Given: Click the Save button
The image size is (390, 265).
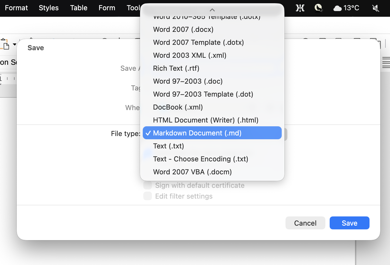Looking at the screenshot, I should tap(349, 223).
